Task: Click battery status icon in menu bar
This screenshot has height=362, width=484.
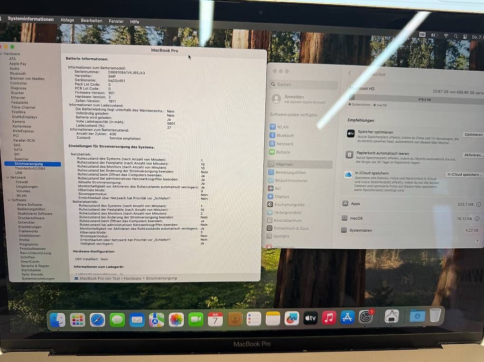Action: (x=434, y=36)
